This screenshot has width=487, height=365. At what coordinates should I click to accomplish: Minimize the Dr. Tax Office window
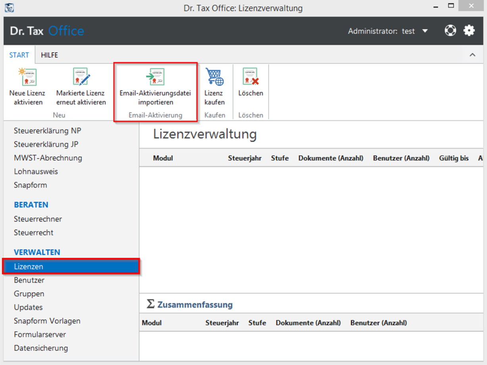(x=435, y=7)
